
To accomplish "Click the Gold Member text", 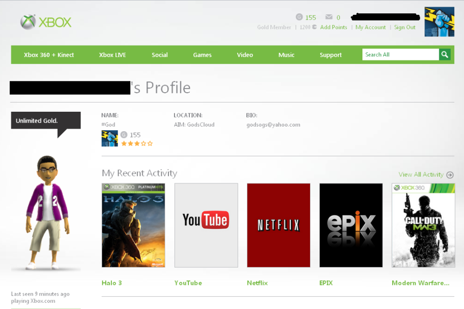I will click(274, 27).
